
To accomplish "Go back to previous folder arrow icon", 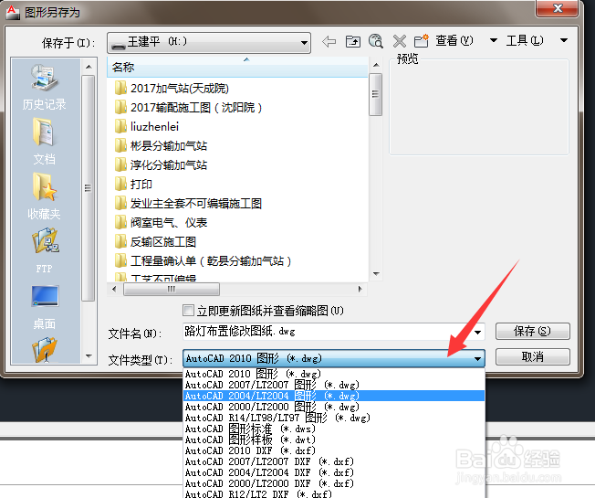I will click(329, 41).
